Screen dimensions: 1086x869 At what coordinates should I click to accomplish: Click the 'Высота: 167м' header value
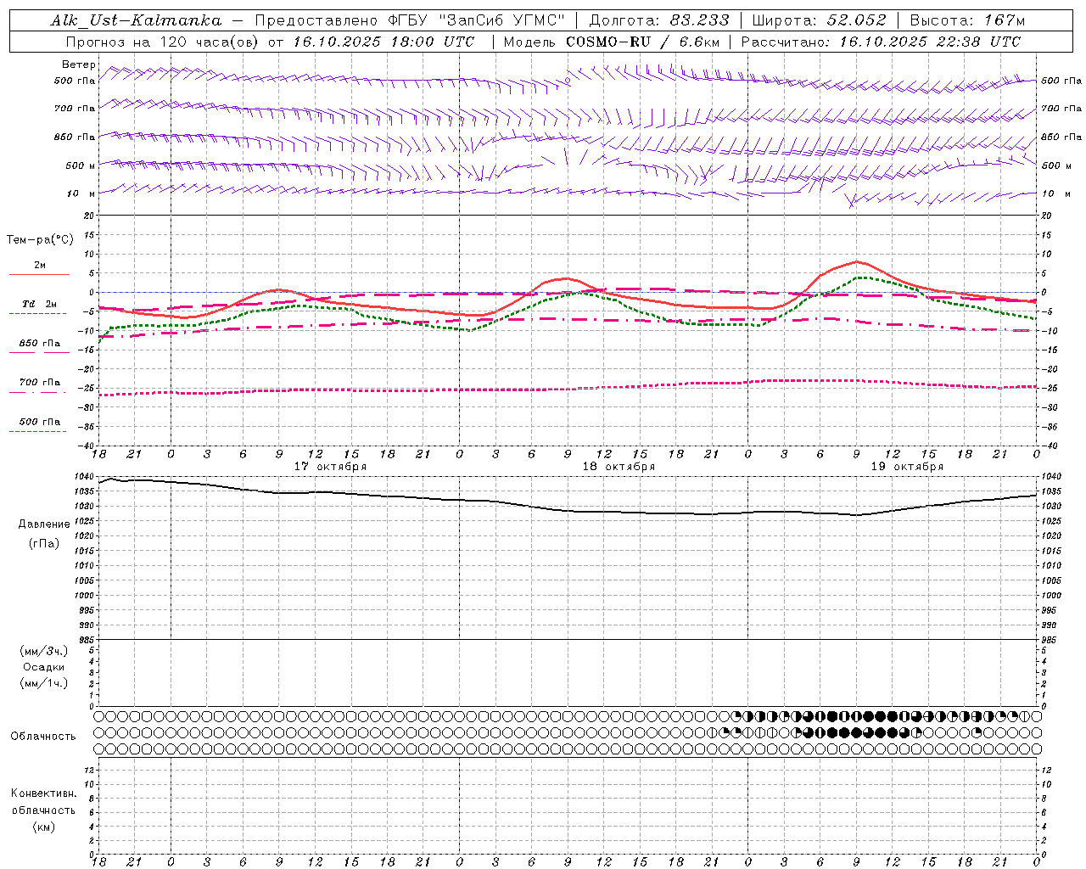click(967, 20)
